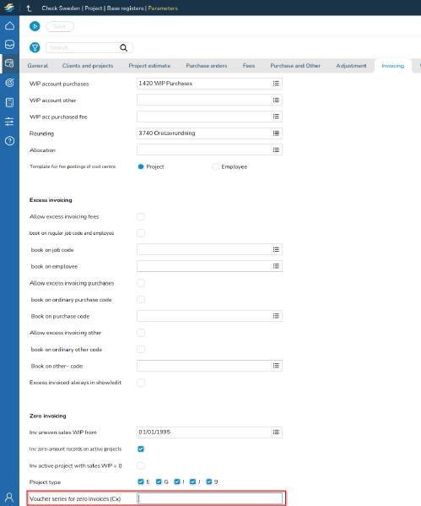Viewport: 421px width, 506px height.
Task: Open the user profile icon at the bottom of the sidebar
Action: pos(9,498)
